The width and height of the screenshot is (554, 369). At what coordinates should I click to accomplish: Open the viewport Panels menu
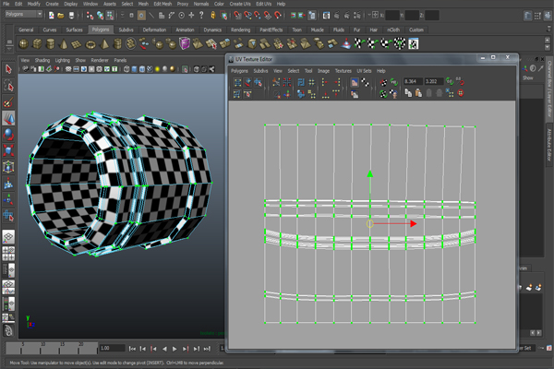click(x=120, y=60)
